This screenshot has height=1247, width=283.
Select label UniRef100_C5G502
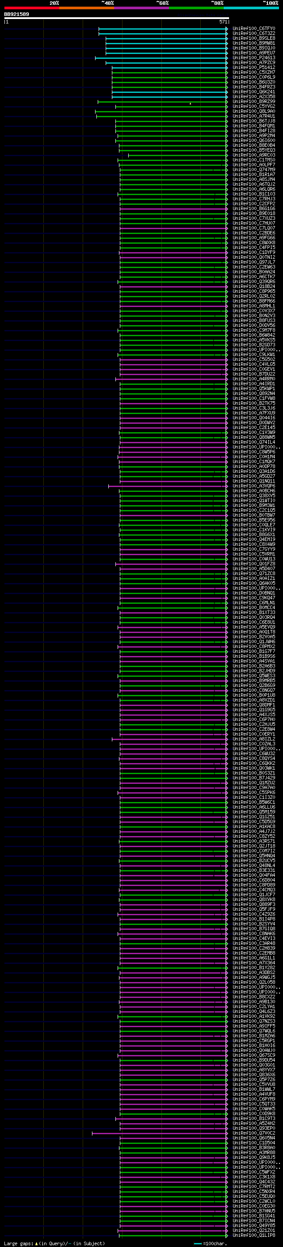[x=254, y=359]
